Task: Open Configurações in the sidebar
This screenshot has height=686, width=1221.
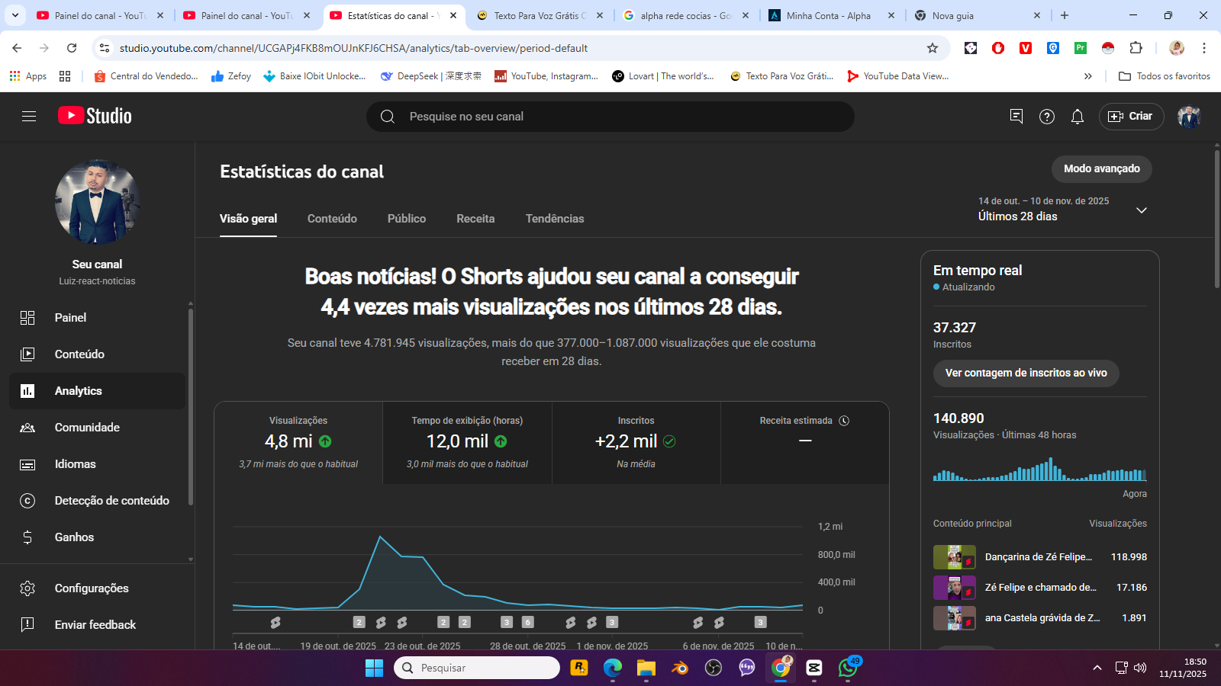Action: pyautogui.click(x=97, y=588)
